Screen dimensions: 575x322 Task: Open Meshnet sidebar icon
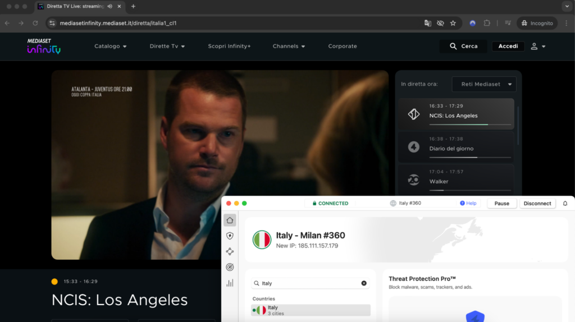230,252
